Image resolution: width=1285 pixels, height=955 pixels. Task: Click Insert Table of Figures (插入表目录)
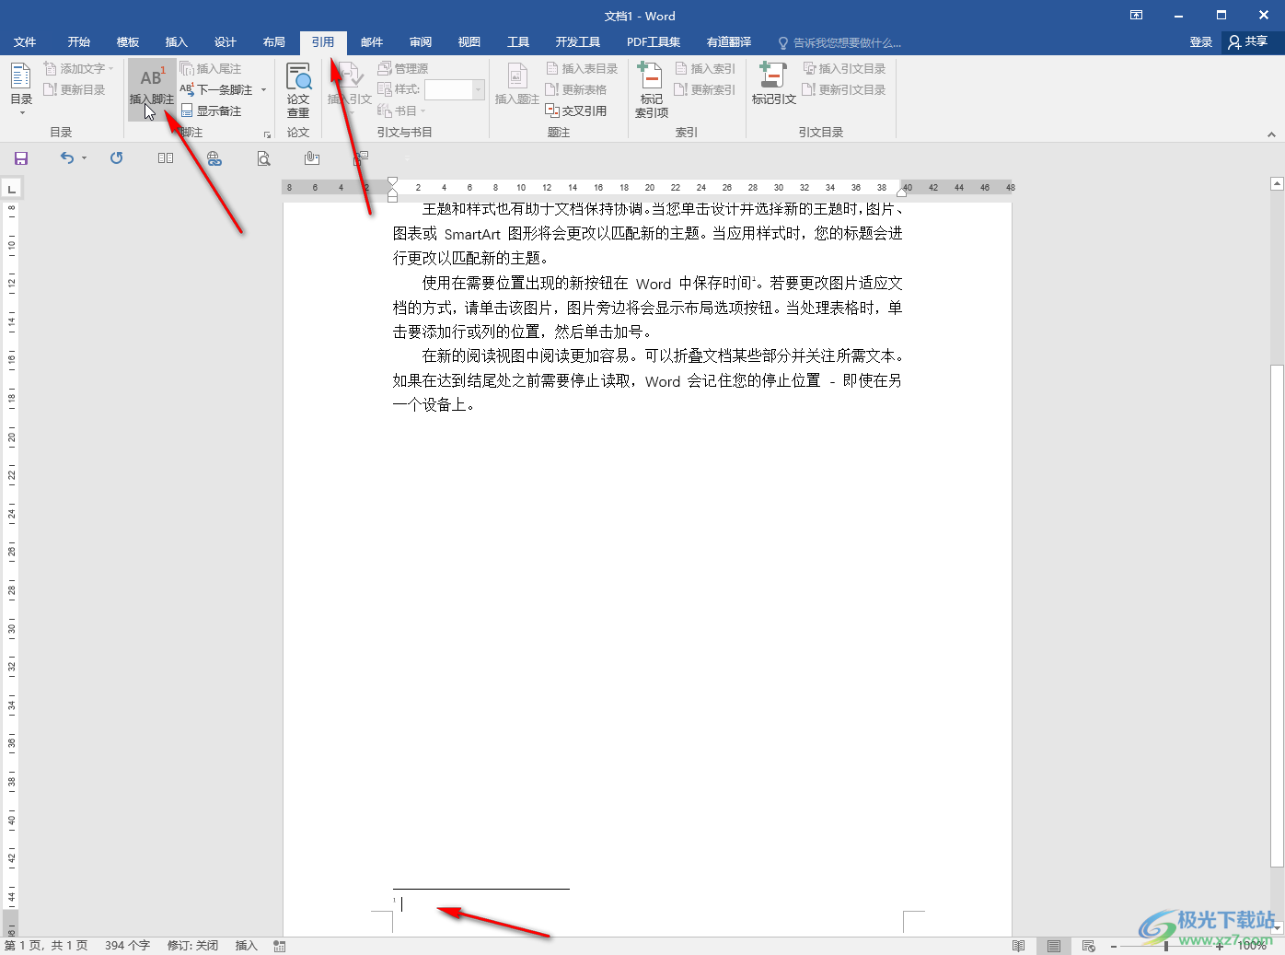pos(582,69)
